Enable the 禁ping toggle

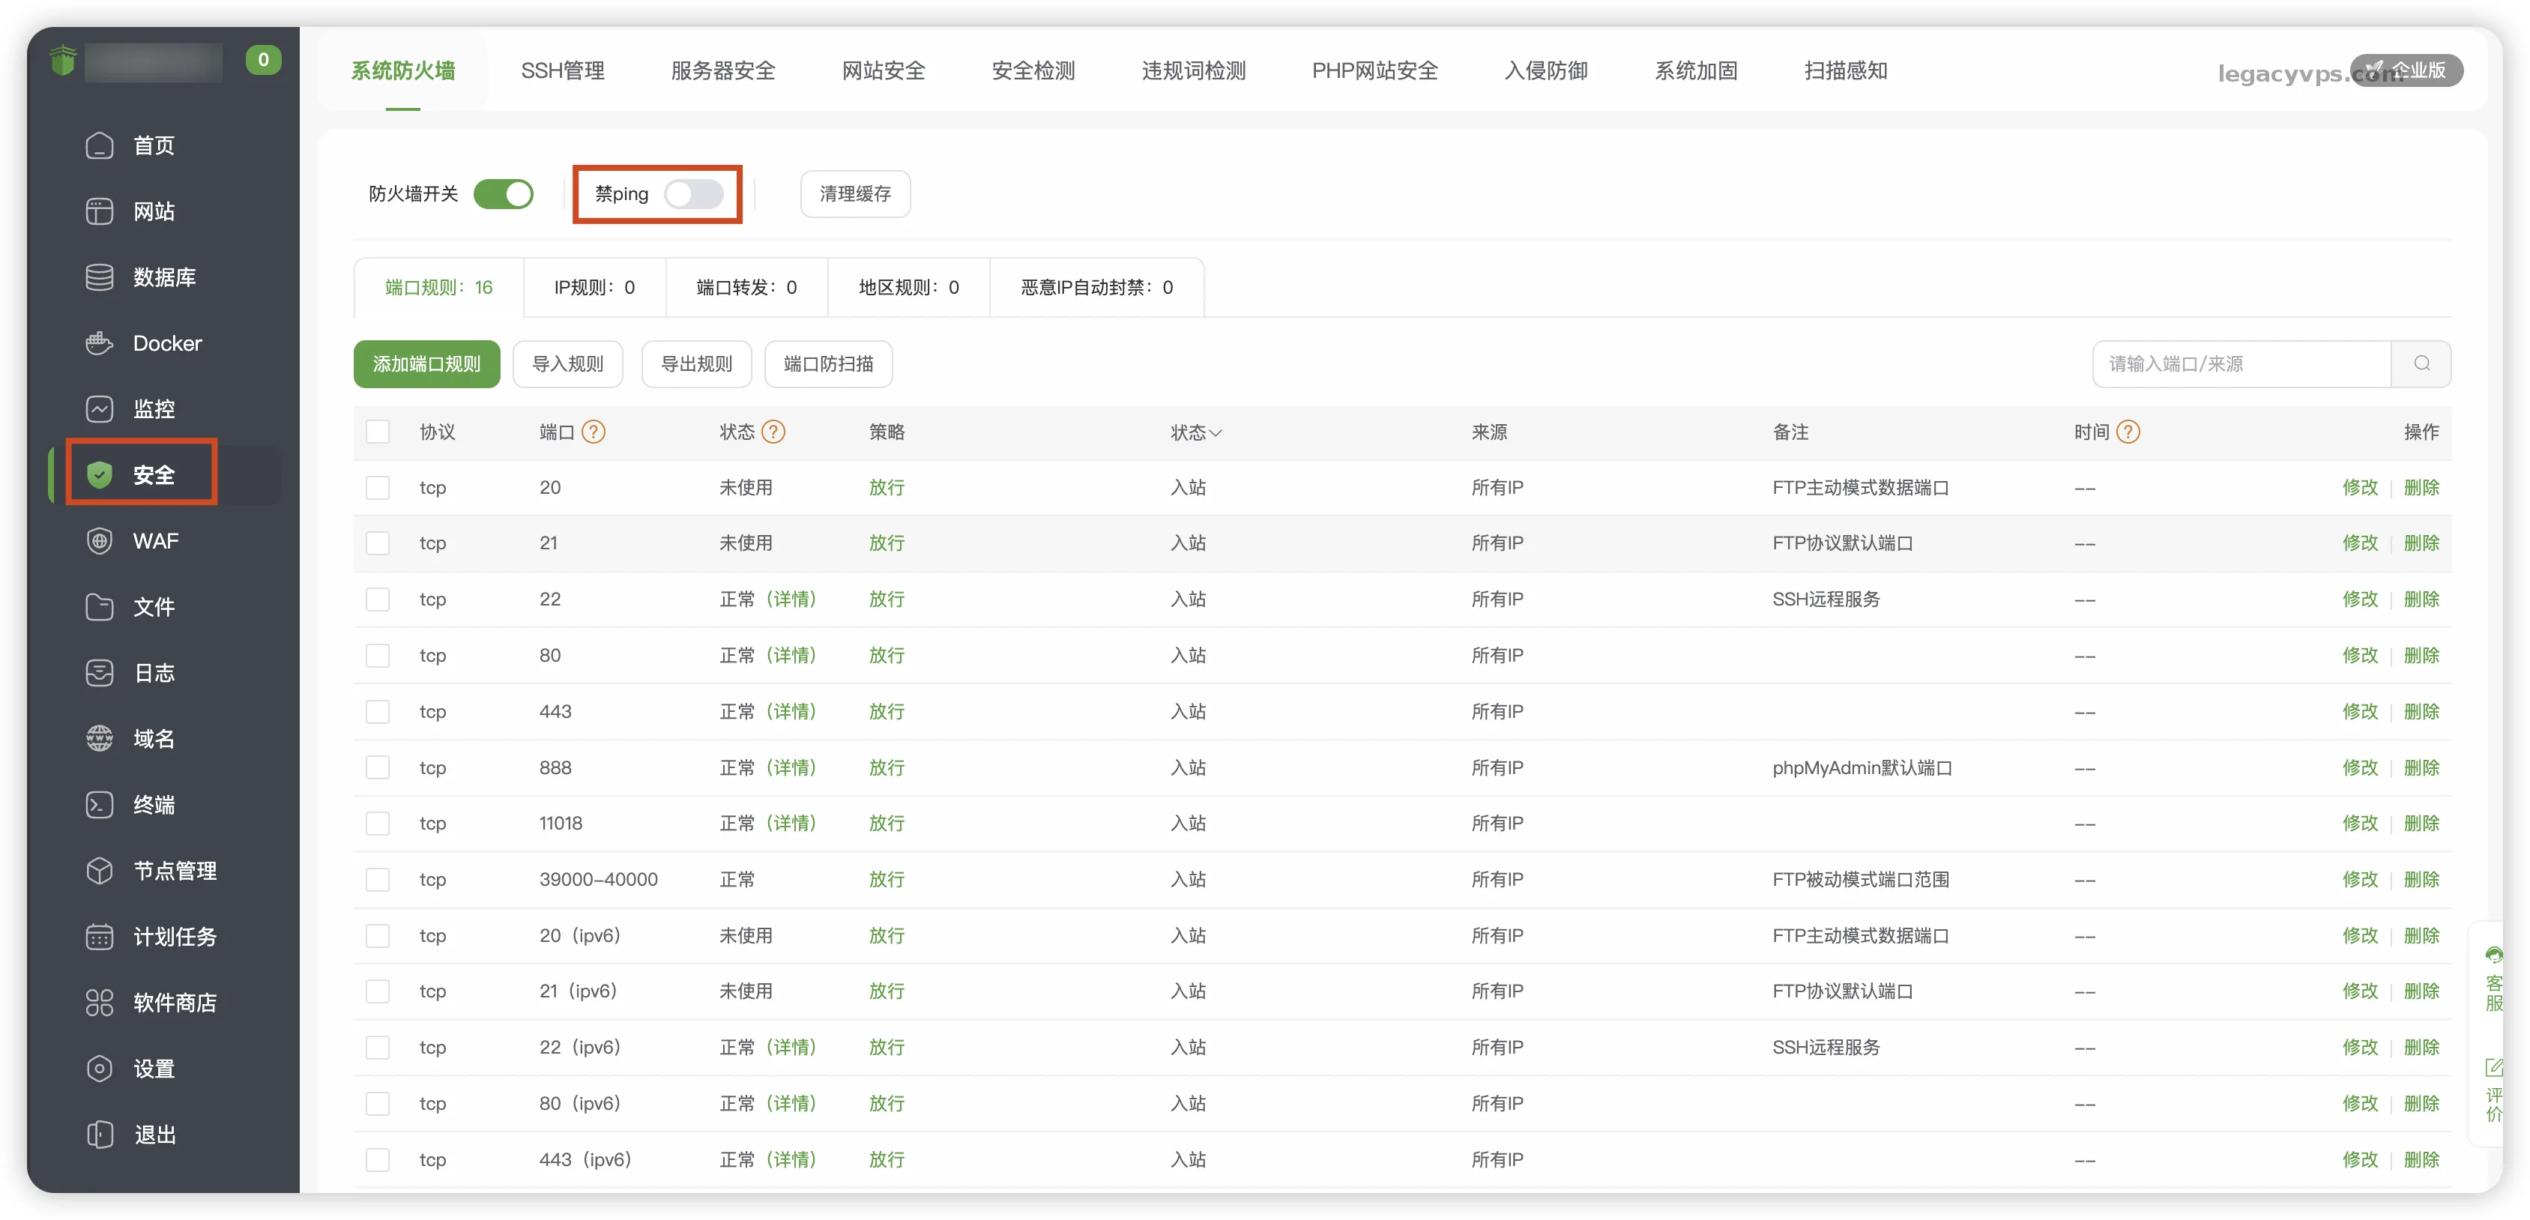pos(693,193)
